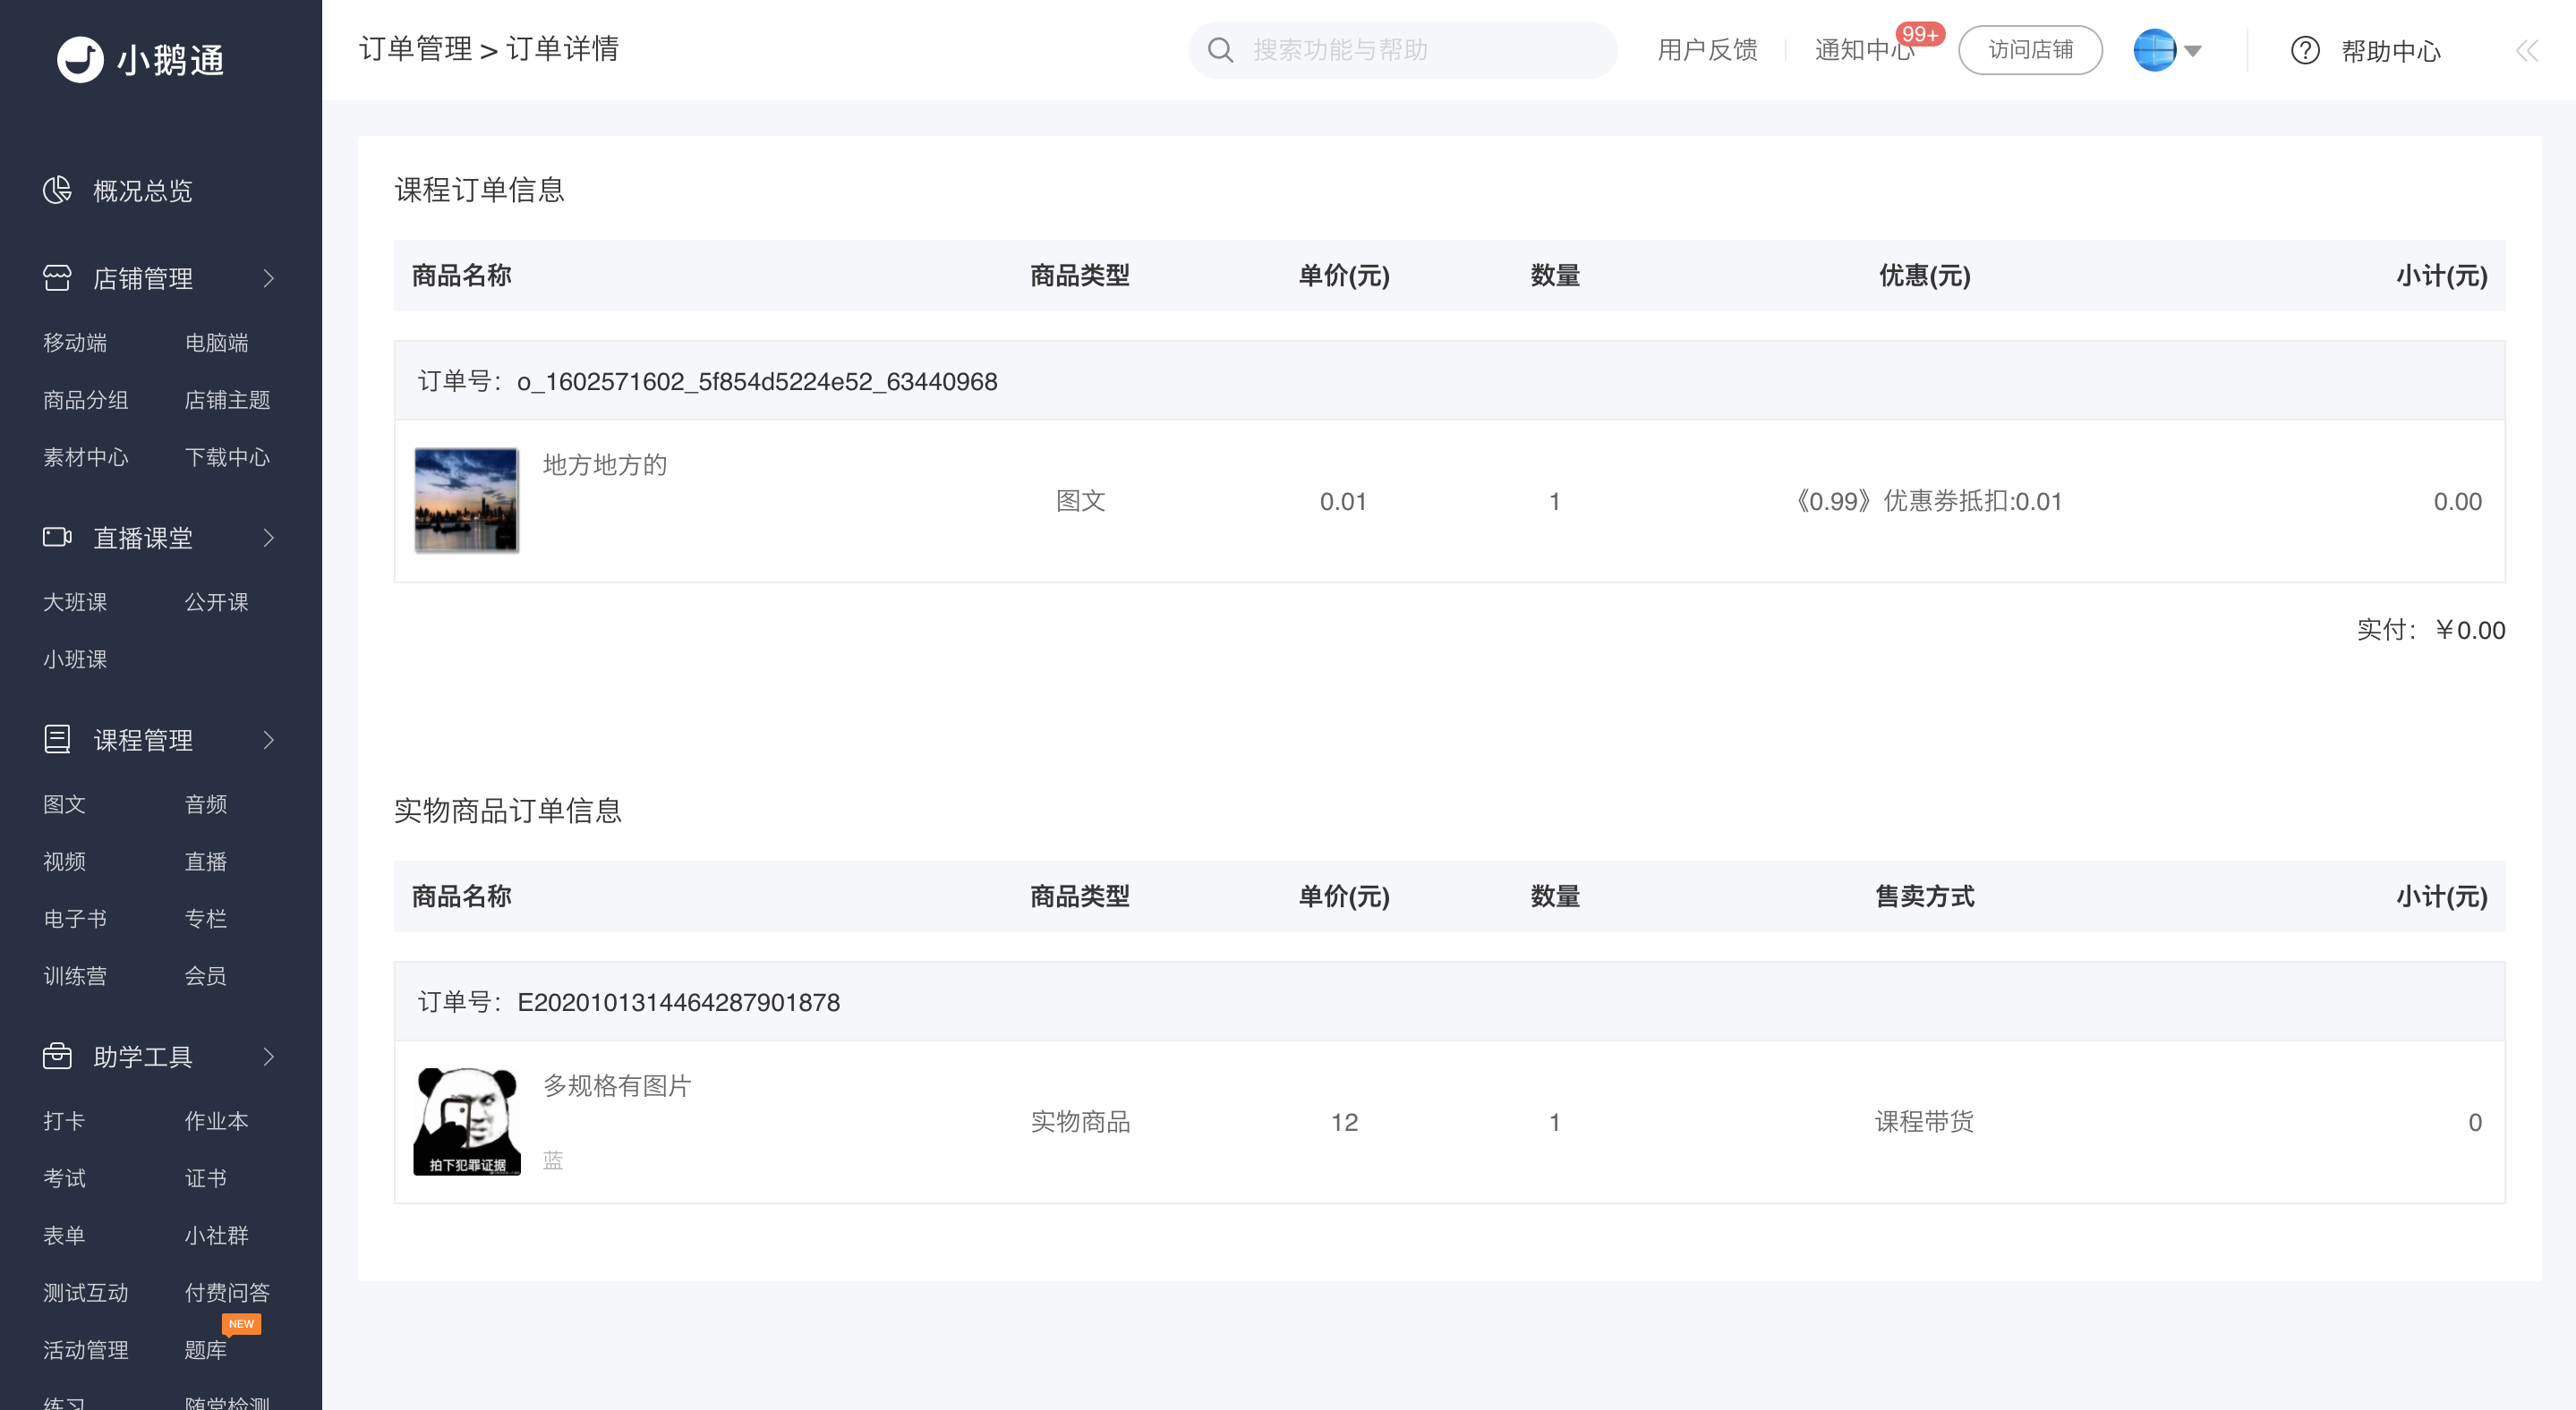Open 大班课 sidebar item
The height and width of the screenshot is (1410, 2576).
75,601
